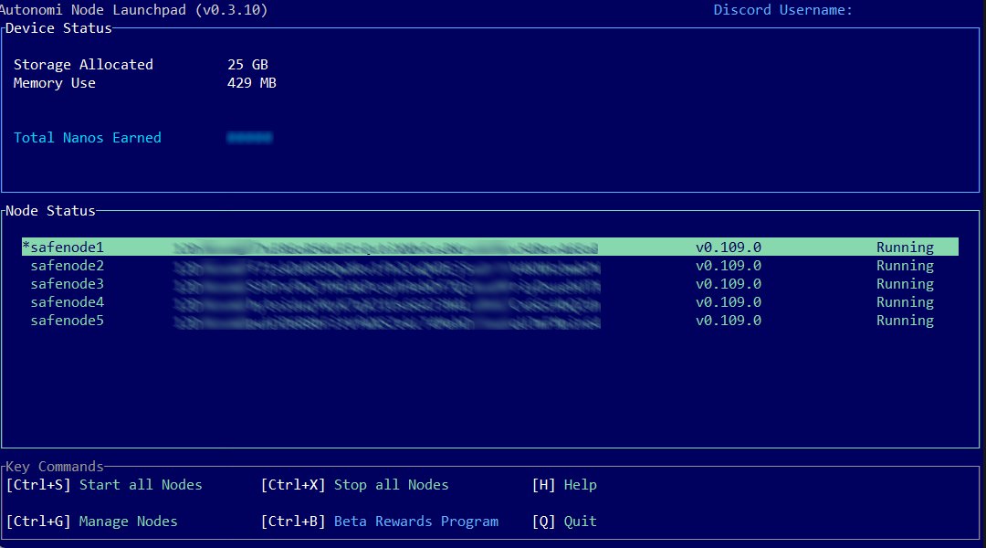Screen dimensions: 986x548
Task: Click the [H] key hint
Action: pos(543,484)
